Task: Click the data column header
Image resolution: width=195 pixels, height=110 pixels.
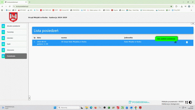Action: click(39, 38)
